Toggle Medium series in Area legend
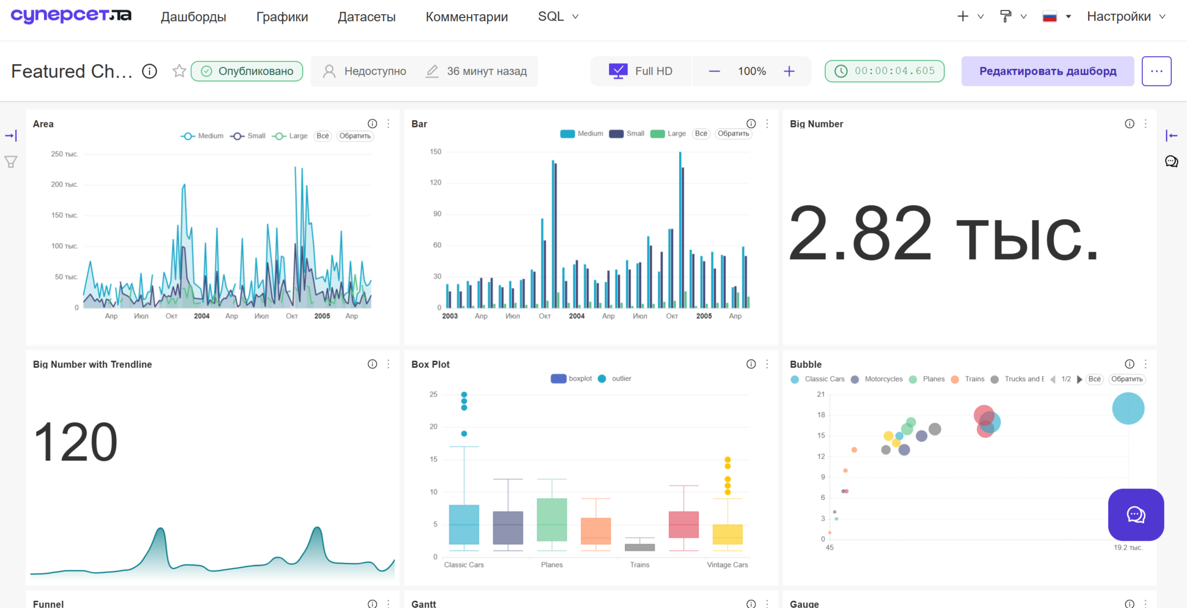The height and width of the screenshot is (608, 1187). (202, 136)
